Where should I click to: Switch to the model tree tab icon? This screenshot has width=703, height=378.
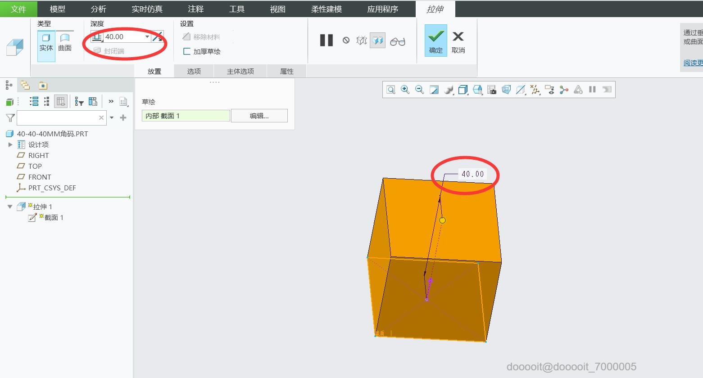click(9, 85)
